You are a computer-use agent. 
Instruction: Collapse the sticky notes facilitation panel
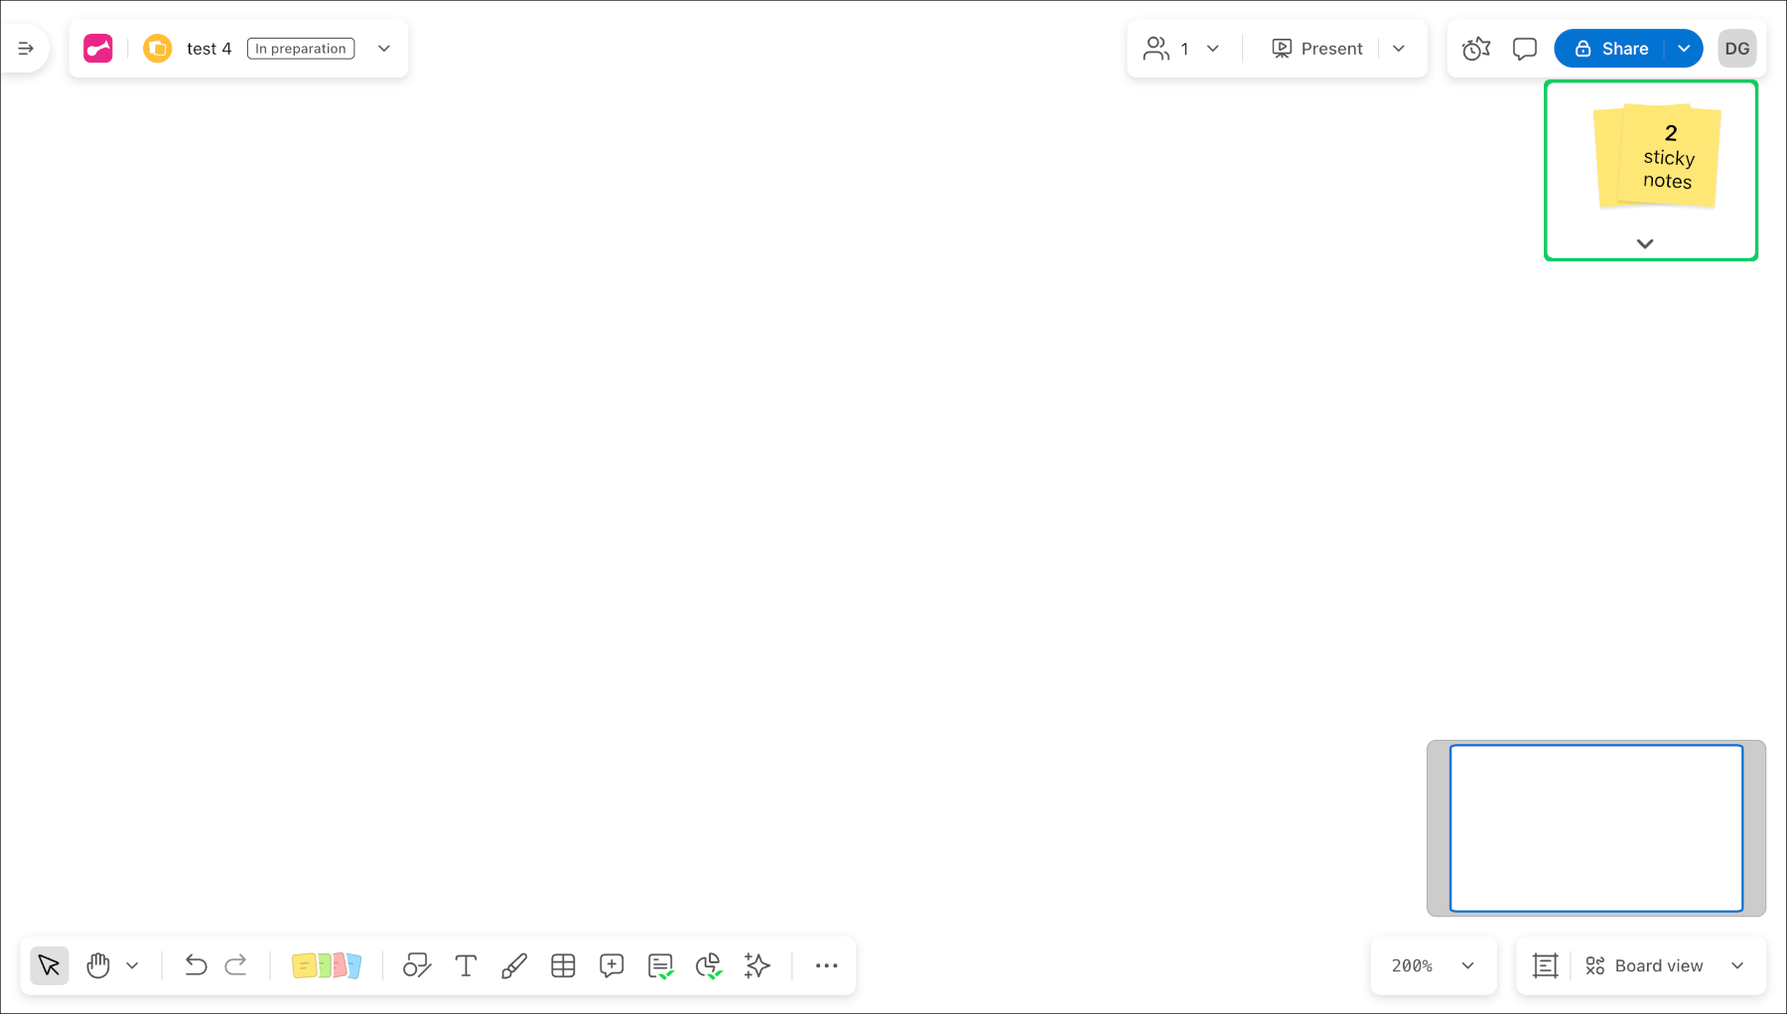(x=1645, y=243)
